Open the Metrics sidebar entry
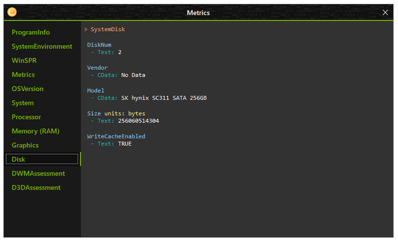Viewport: 398px width, 241px height. (x=23, y=75)
